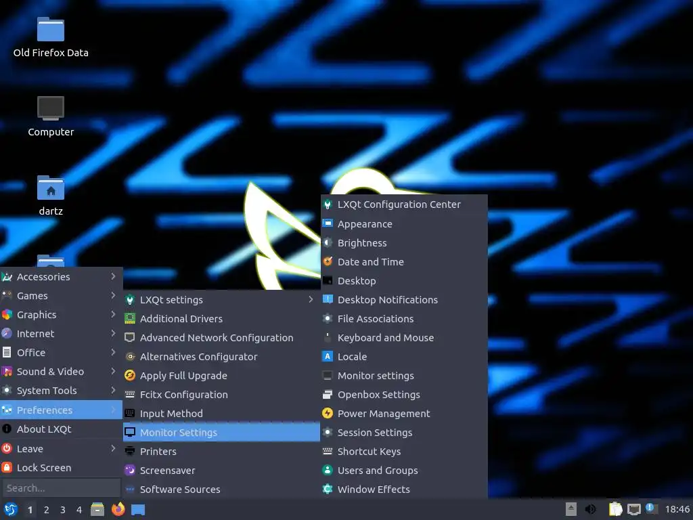The height and width of the screenshot is (520, 693).
Task: Open File Associations
Action: point(404,318)
